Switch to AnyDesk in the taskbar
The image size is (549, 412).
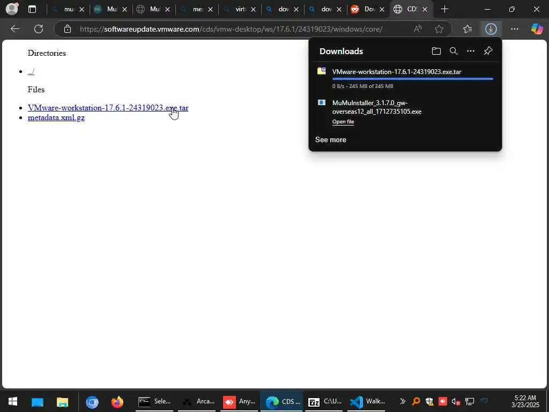click(240, 402)
